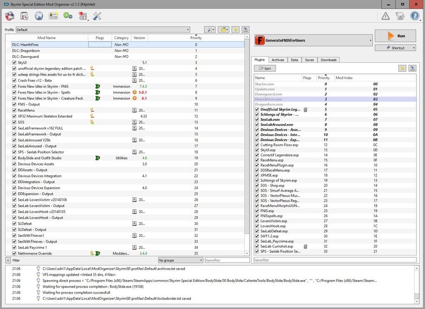The height and width of the screenshot is (309, 425).
Task: Click the flag icon on Unofficial Skyrim Leg... plugin
Action: (x=305, y=109)
